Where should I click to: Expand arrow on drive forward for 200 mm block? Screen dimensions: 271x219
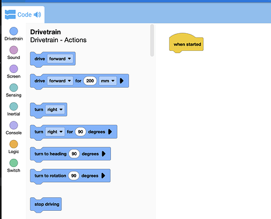(x=121, y=81)
